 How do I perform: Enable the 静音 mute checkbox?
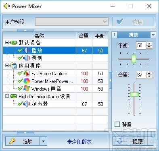tap(117, 124)
